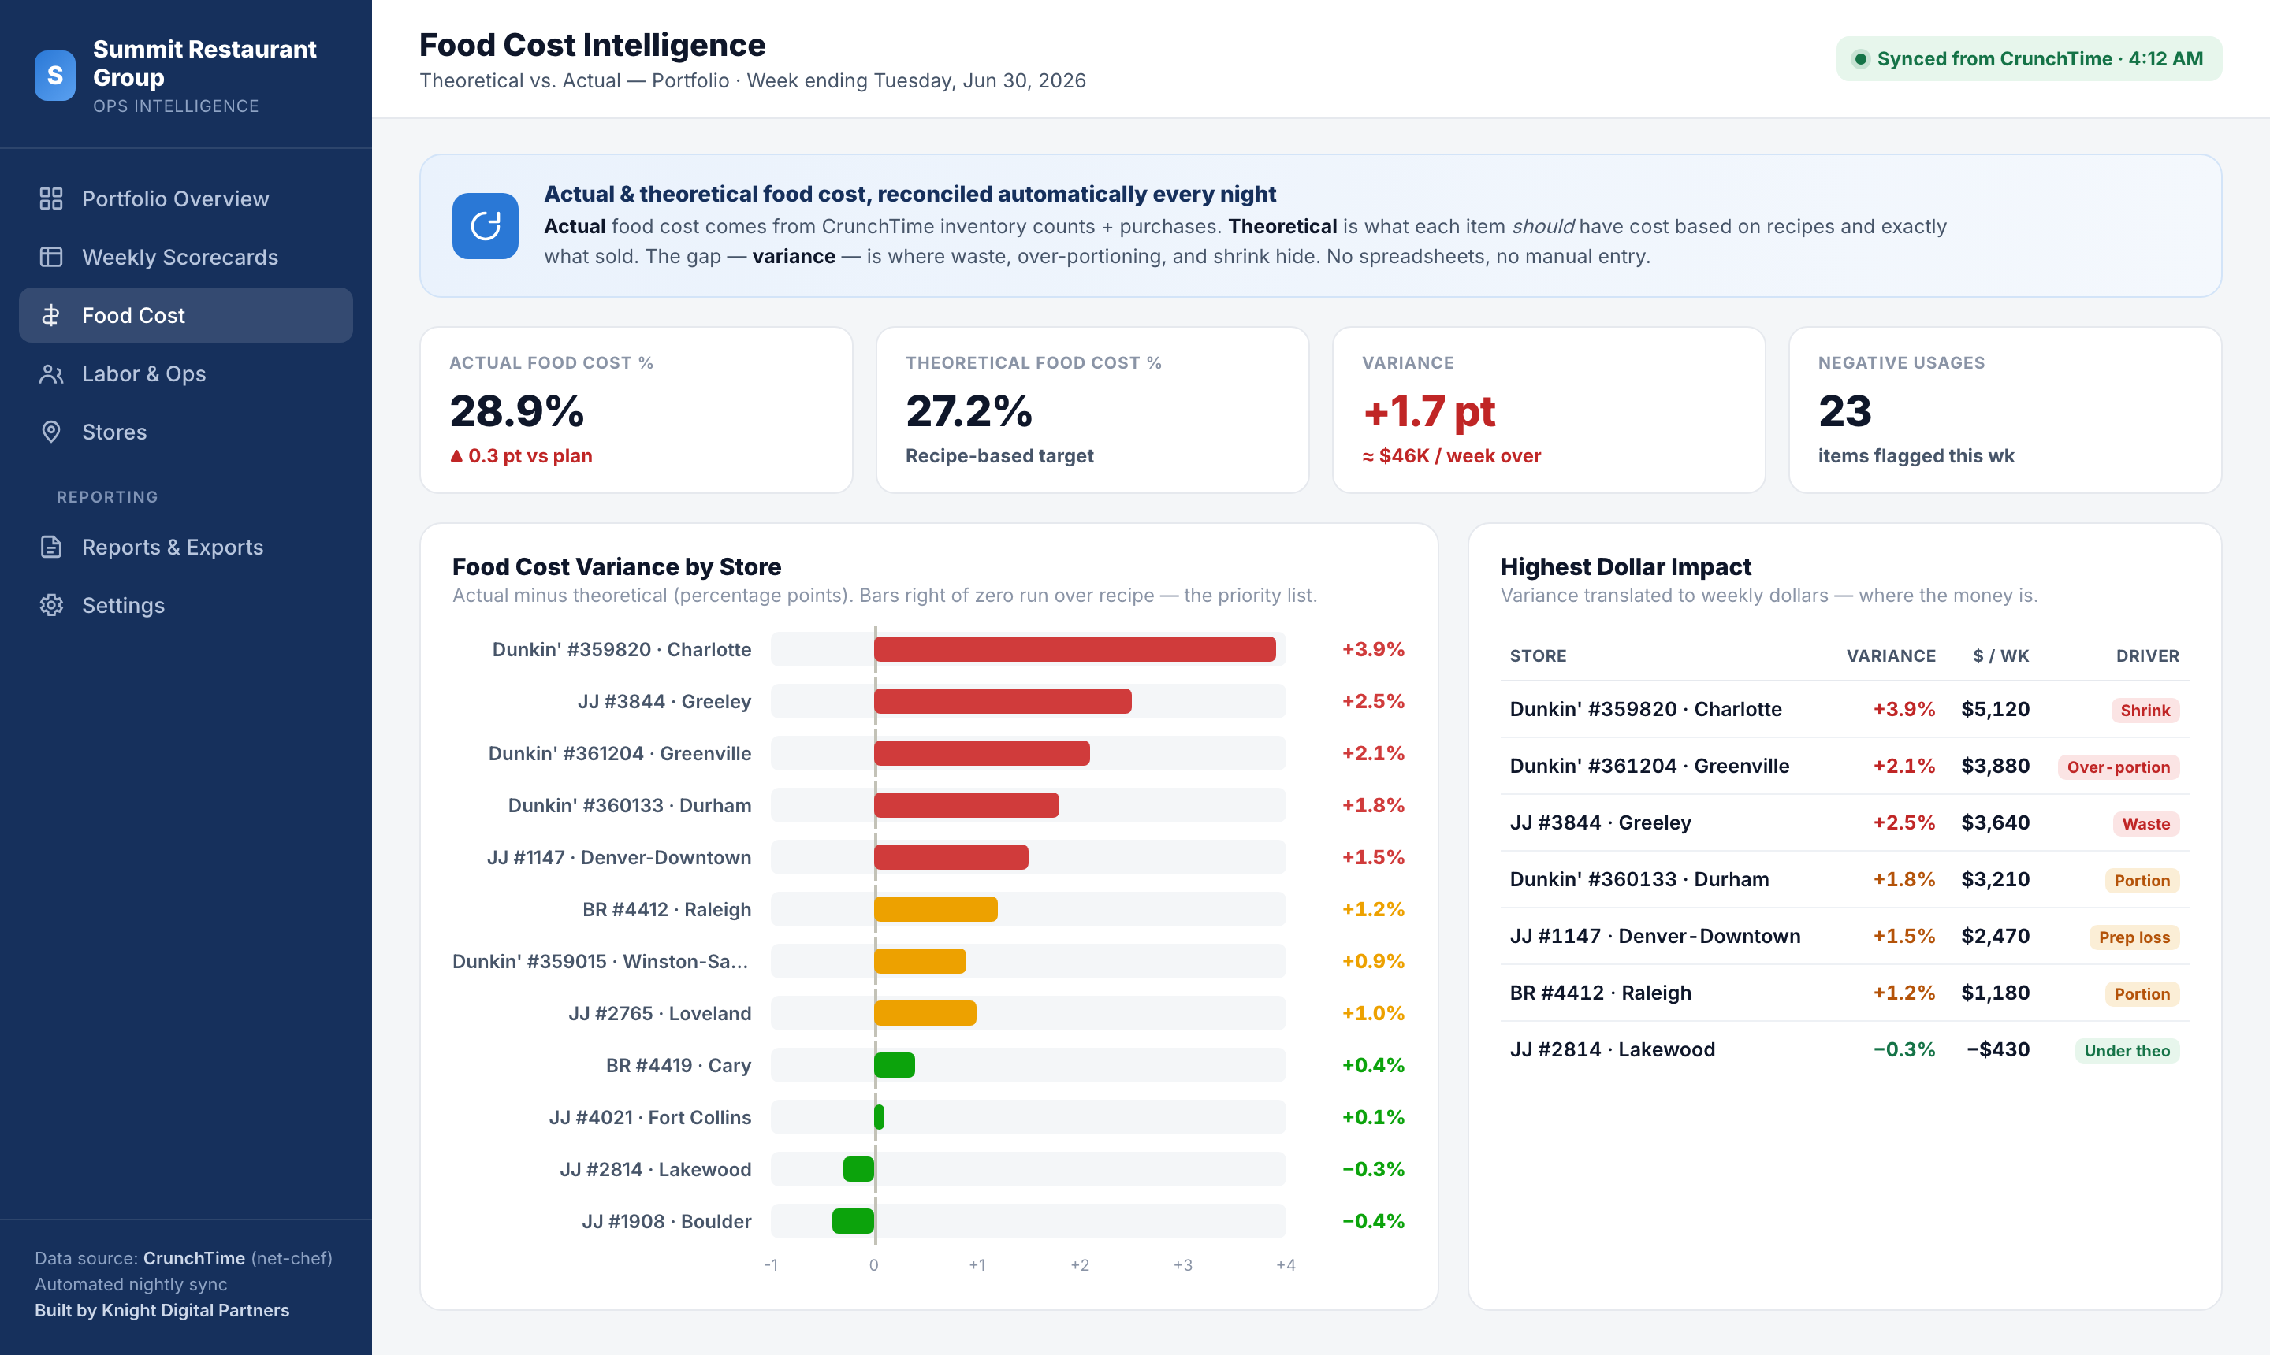Click Portion tag in the Durham row
2270x1355 pixels.
(x=2142, y=880)
